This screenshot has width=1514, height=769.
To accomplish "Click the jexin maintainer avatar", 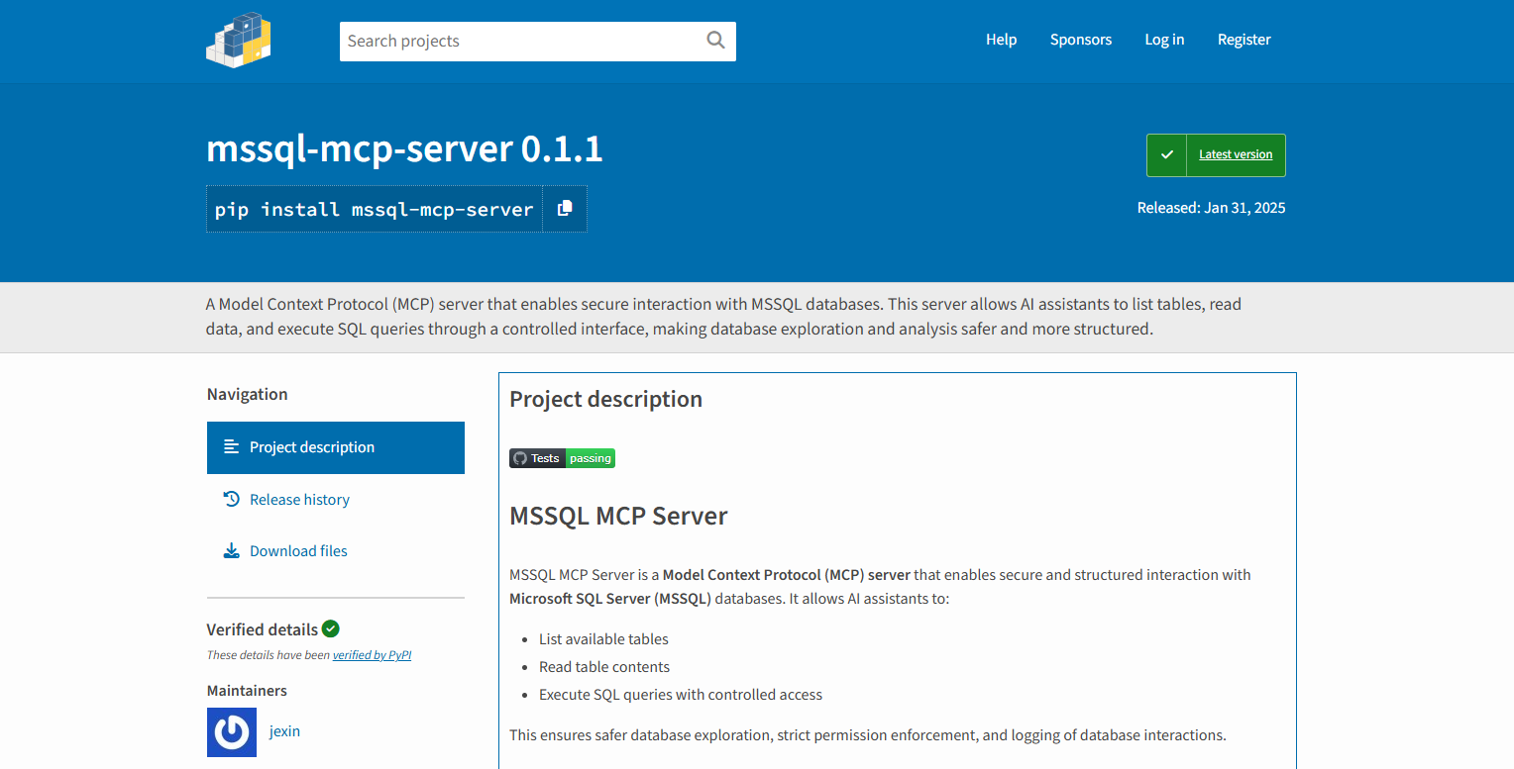I will (232, 732).
